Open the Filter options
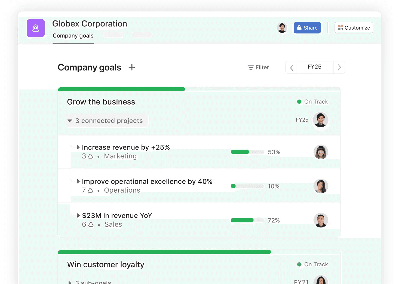399x284 pixels. point(259,67)
